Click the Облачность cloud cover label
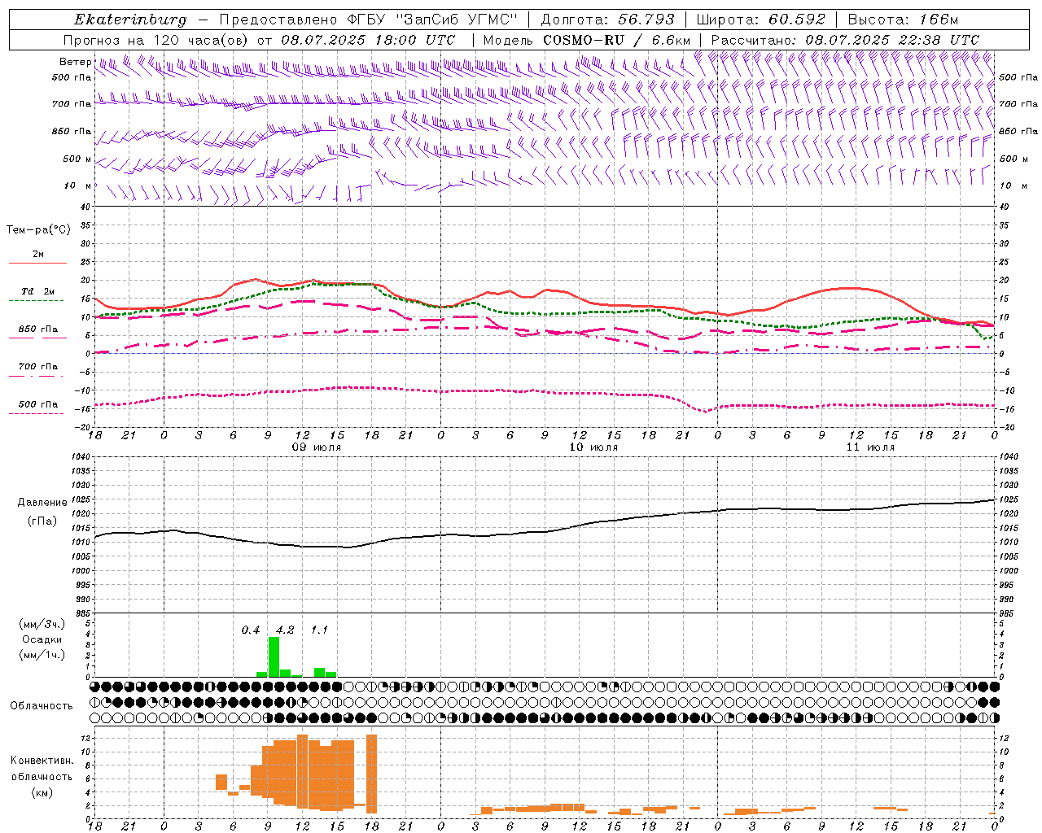The width and height of the screenshot is (1042, 833). coord(42,705)
